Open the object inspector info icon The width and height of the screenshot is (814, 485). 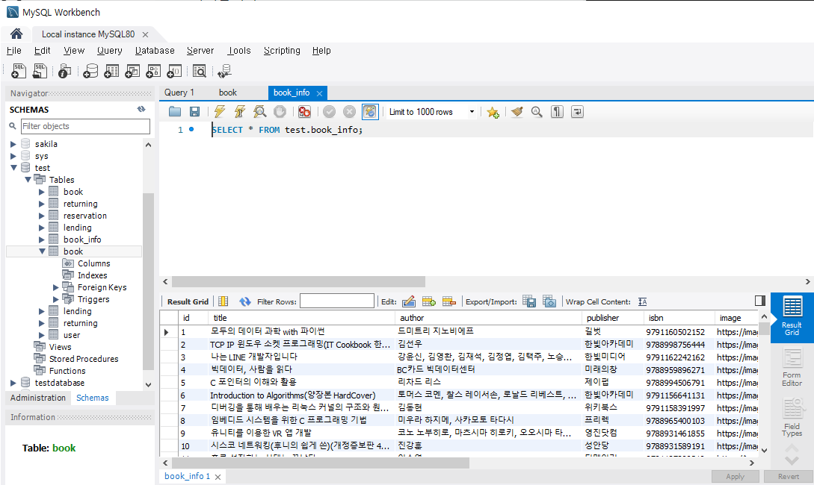click(x=64, y=71)
